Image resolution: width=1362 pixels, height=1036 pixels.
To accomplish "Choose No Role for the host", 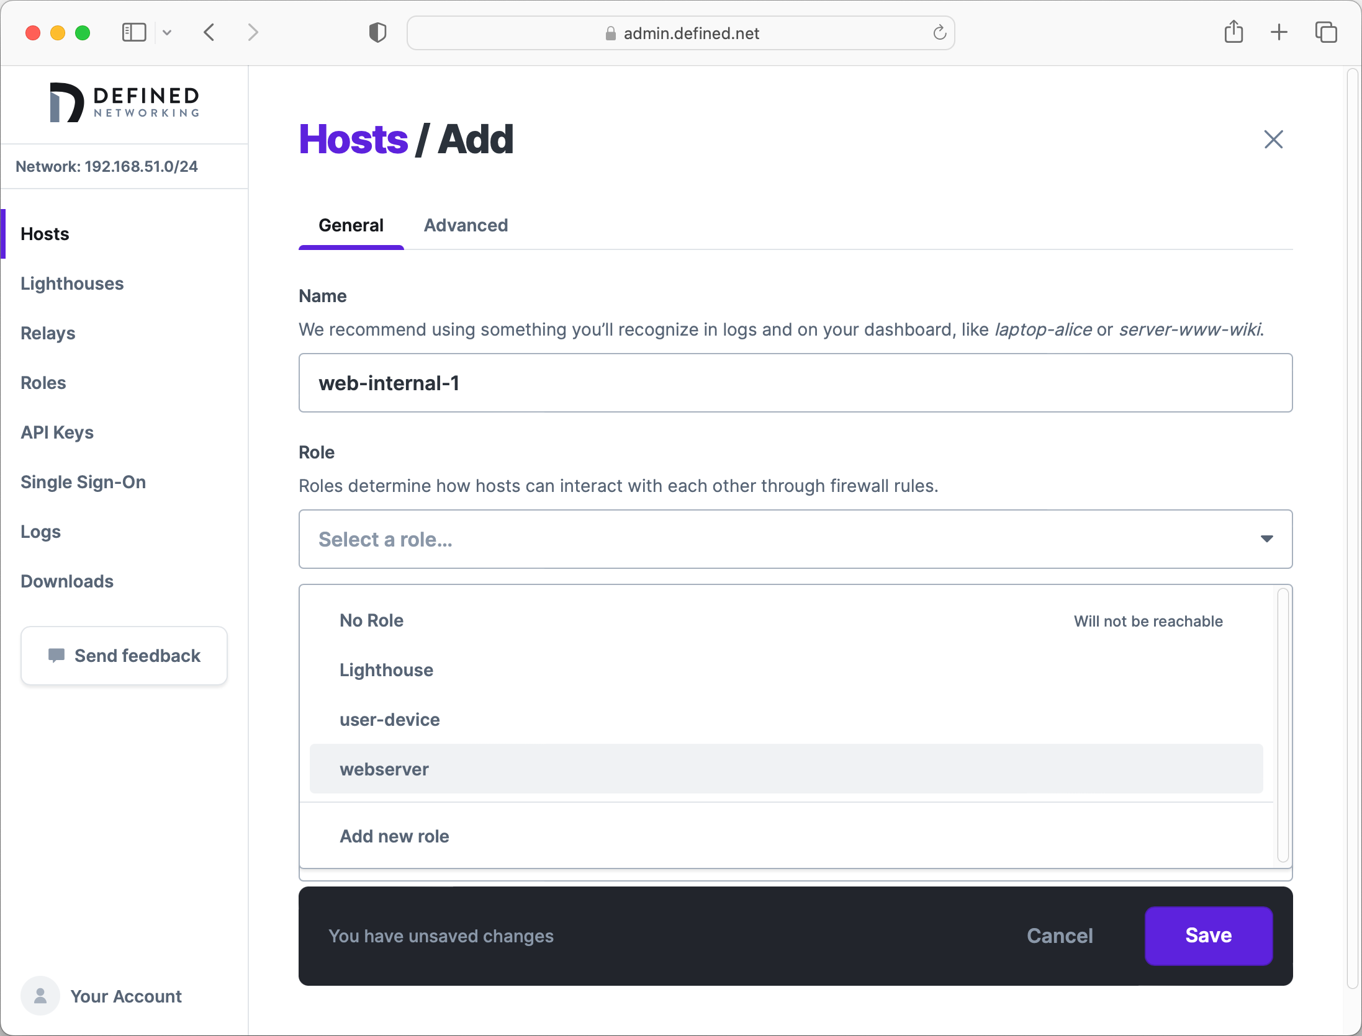I will pos(371,620).
